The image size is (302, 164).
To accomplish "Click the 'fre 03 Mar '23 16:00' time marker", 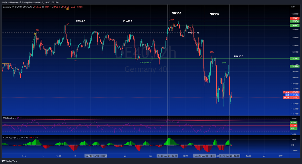I will (x=167, y=156).
